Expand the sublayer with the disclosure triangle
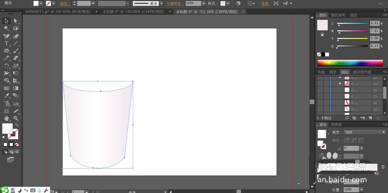Image resolution: width=388 pixels, height=193 pixels. [x=340, y=84]
